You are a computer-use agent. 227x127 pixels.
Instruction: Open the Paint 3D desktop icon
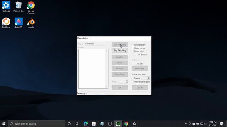point(18,23)
